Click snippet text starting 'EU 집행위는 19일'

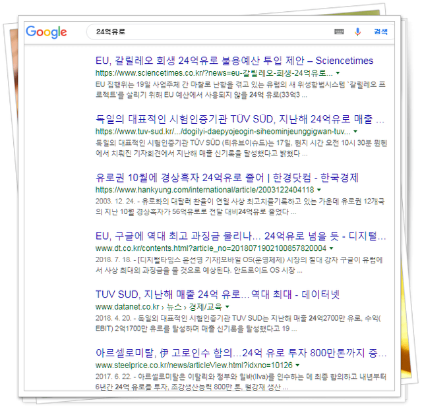(240, 90)
